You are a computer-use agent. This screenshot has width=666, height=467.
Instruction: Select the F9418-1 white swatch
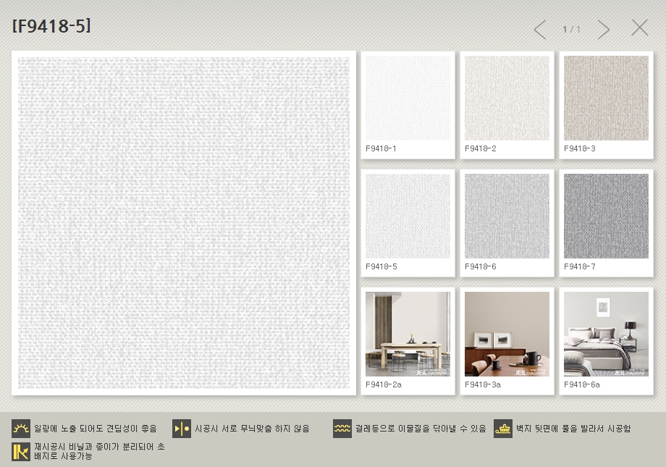point(408,98)
